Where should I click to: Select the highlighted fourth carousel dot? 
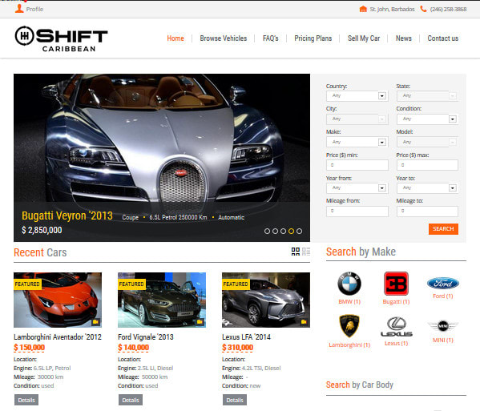291,232
